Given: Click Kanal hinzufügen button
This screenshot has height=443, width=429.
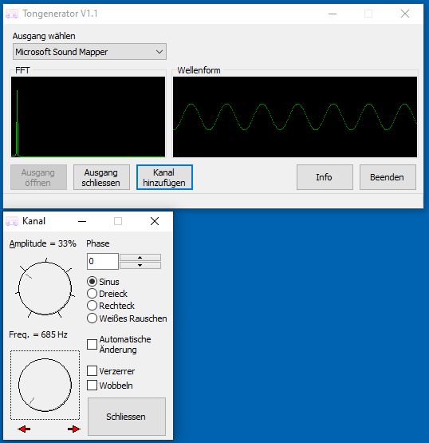Looking at the screenshot, I should tap(164, 177).
